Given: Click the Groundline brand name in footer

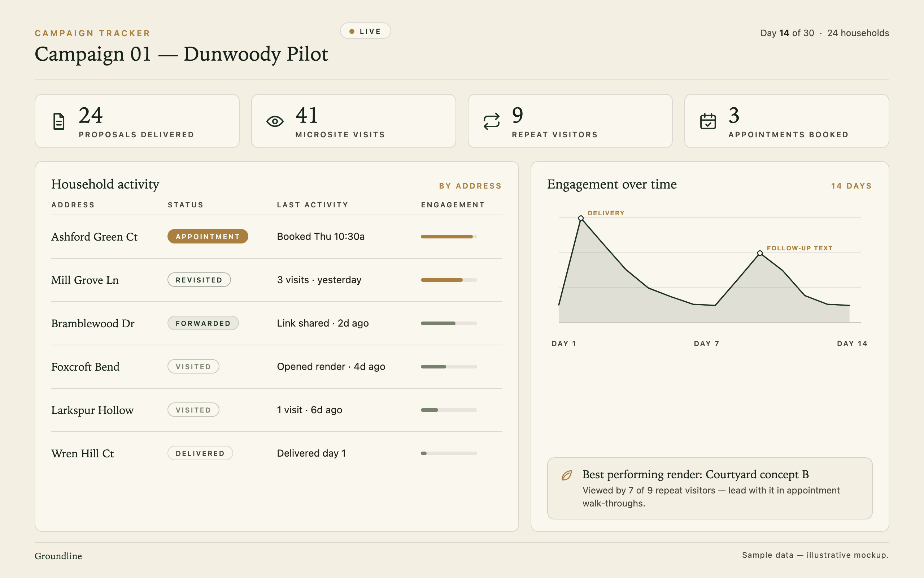Looking at the screenshot, I should [x=58, y=556].
